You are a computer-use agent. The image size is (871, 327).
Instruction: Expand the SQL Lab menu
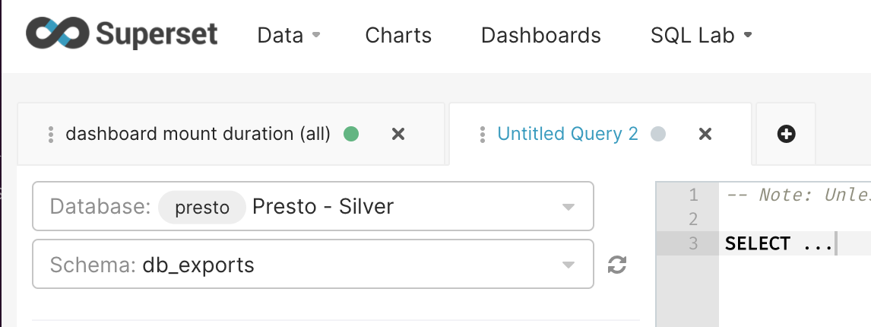[x=701, y=35]
